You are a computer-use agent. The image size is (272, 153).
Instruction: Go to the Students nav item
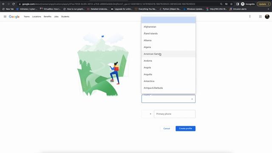coord(65,17)
